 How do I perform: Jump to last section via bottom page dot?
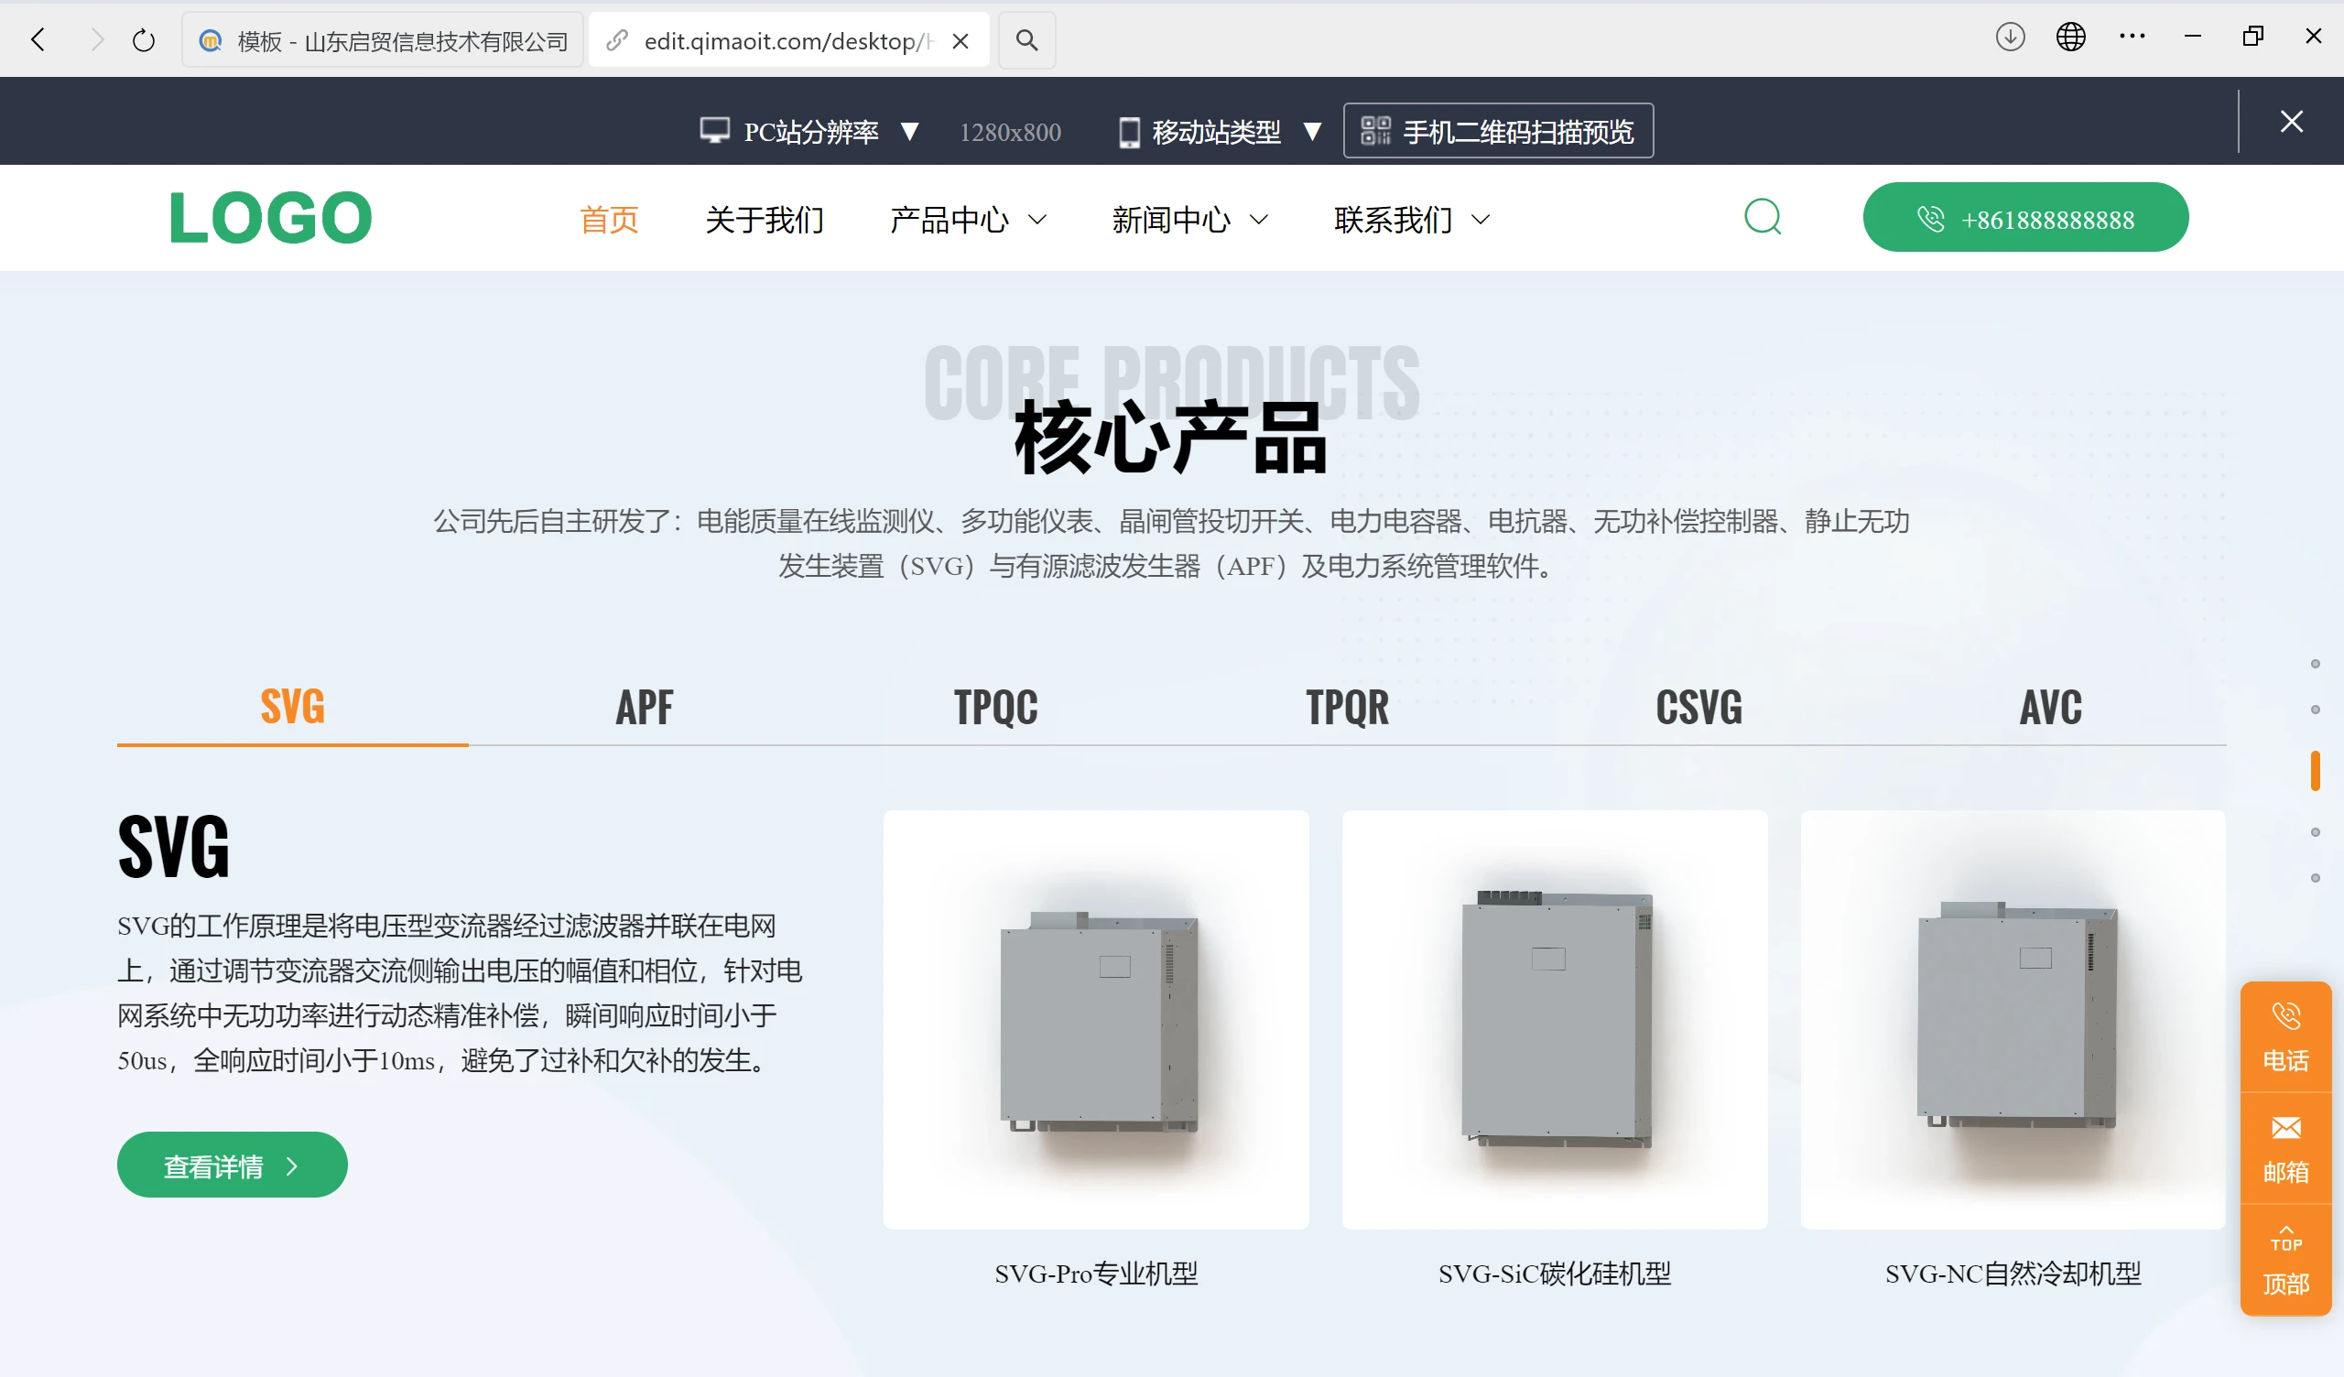[2316, 877]
